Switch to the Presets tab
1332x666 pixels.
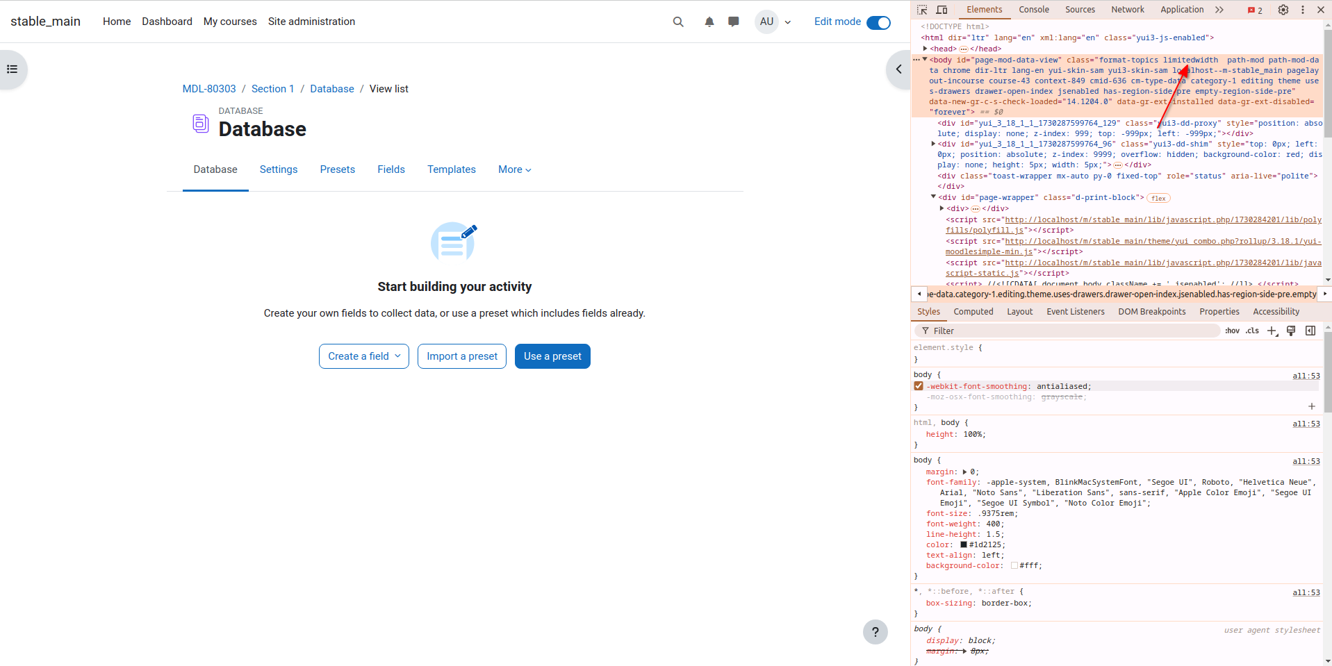(x=338, y=169)
